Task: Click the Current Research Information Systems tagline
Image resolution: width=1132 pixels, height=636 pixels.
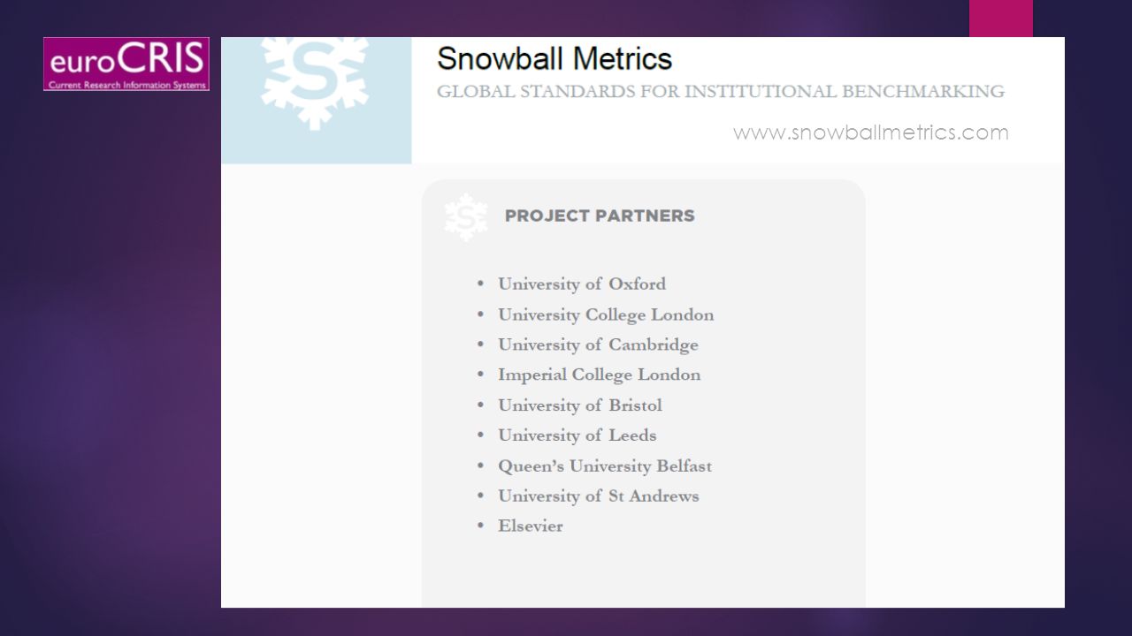Action: [x=127, y=86]
